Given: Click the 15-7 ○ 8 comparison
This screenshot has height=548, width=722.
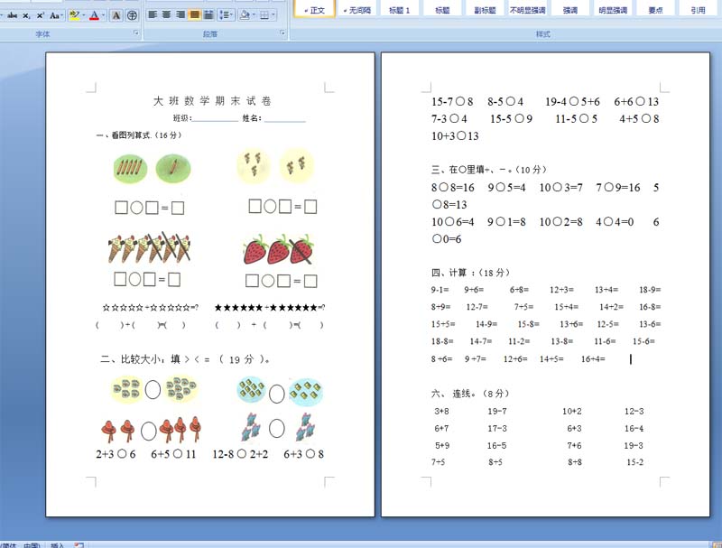Looking at the screenshot, I should [452, 102].
